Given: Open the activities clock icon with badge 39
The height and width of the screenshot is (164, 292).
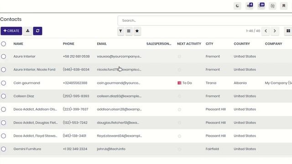Looking at the screenshot, I should click(261, 6).
